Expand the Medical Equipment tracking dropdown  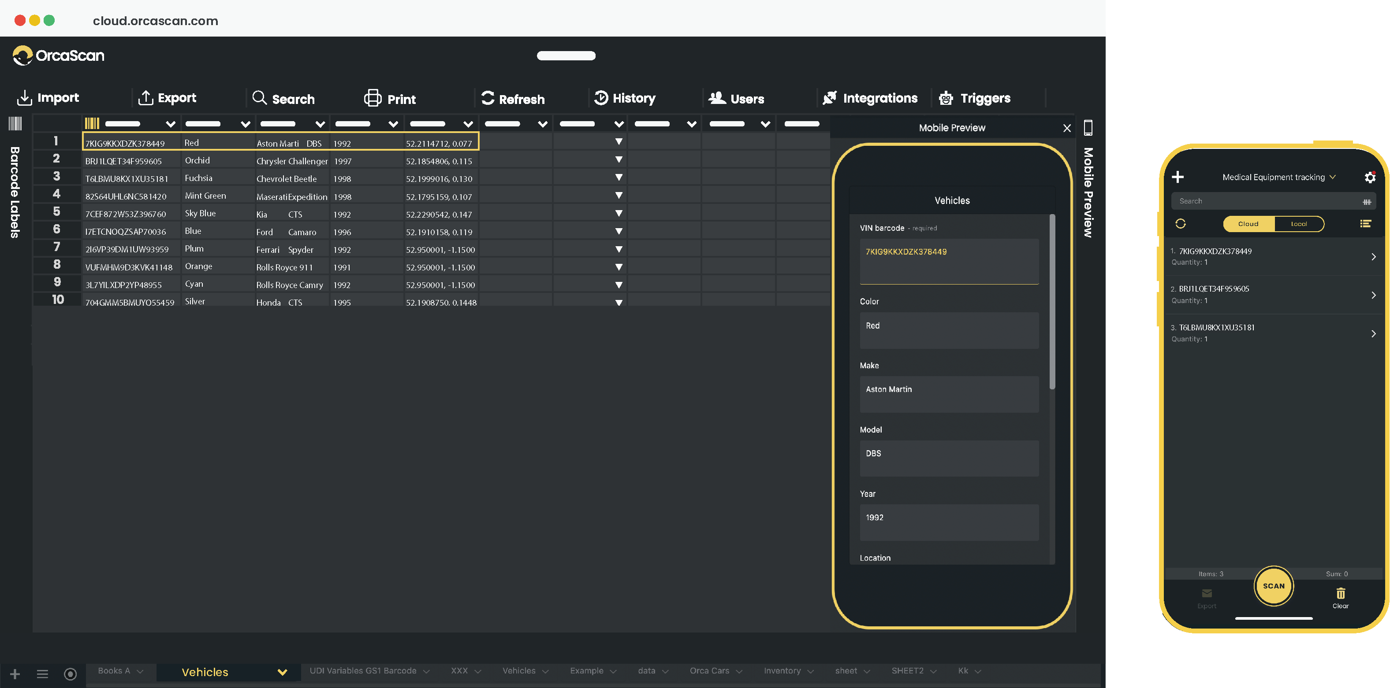1333,177
